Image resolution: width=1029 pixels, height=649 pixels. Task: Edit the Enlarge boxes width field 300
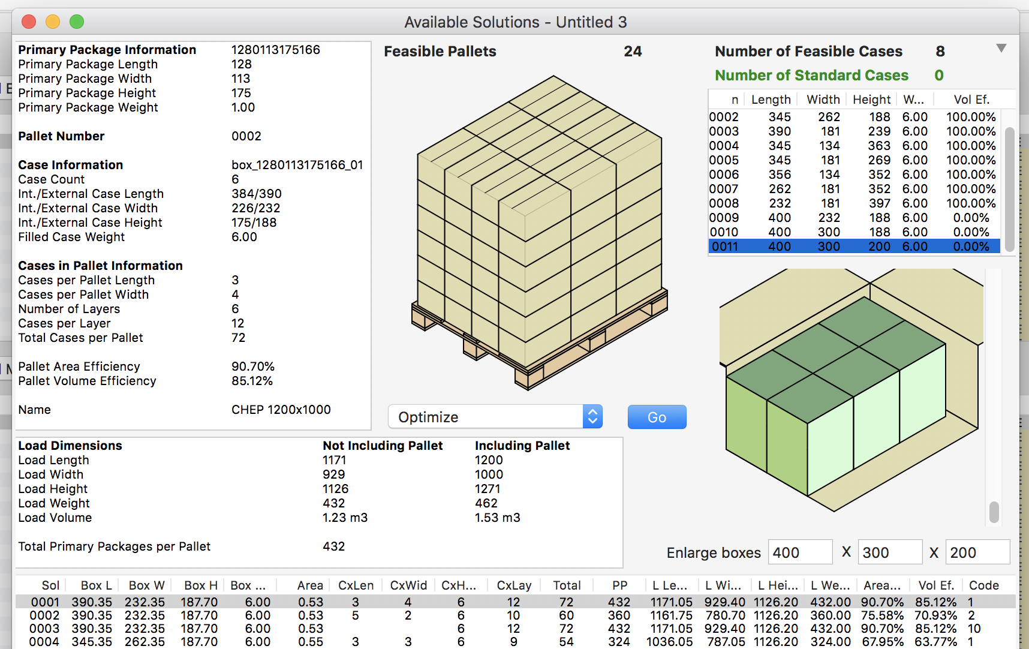click(x=890, y=552)
